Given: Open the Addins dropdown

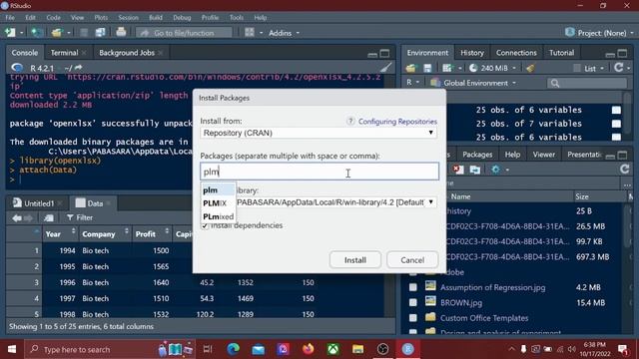Looking at the screenshot, I should pos(284,33).
